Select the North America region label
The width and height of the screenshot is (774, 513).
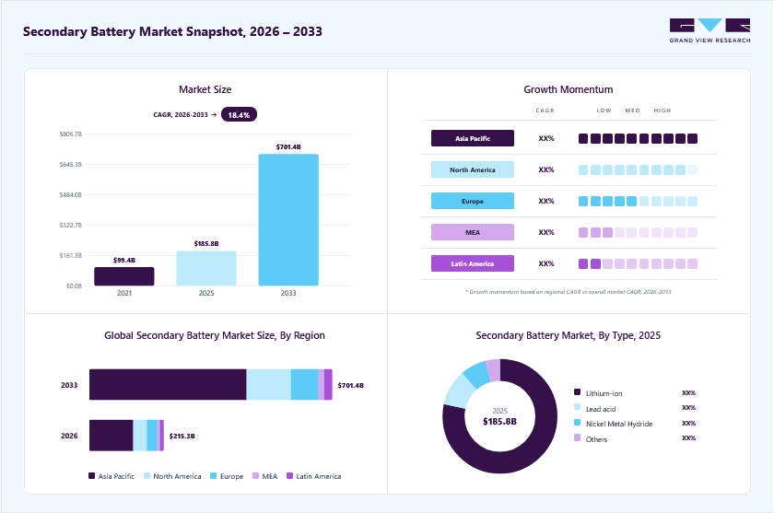coord(473,169)
